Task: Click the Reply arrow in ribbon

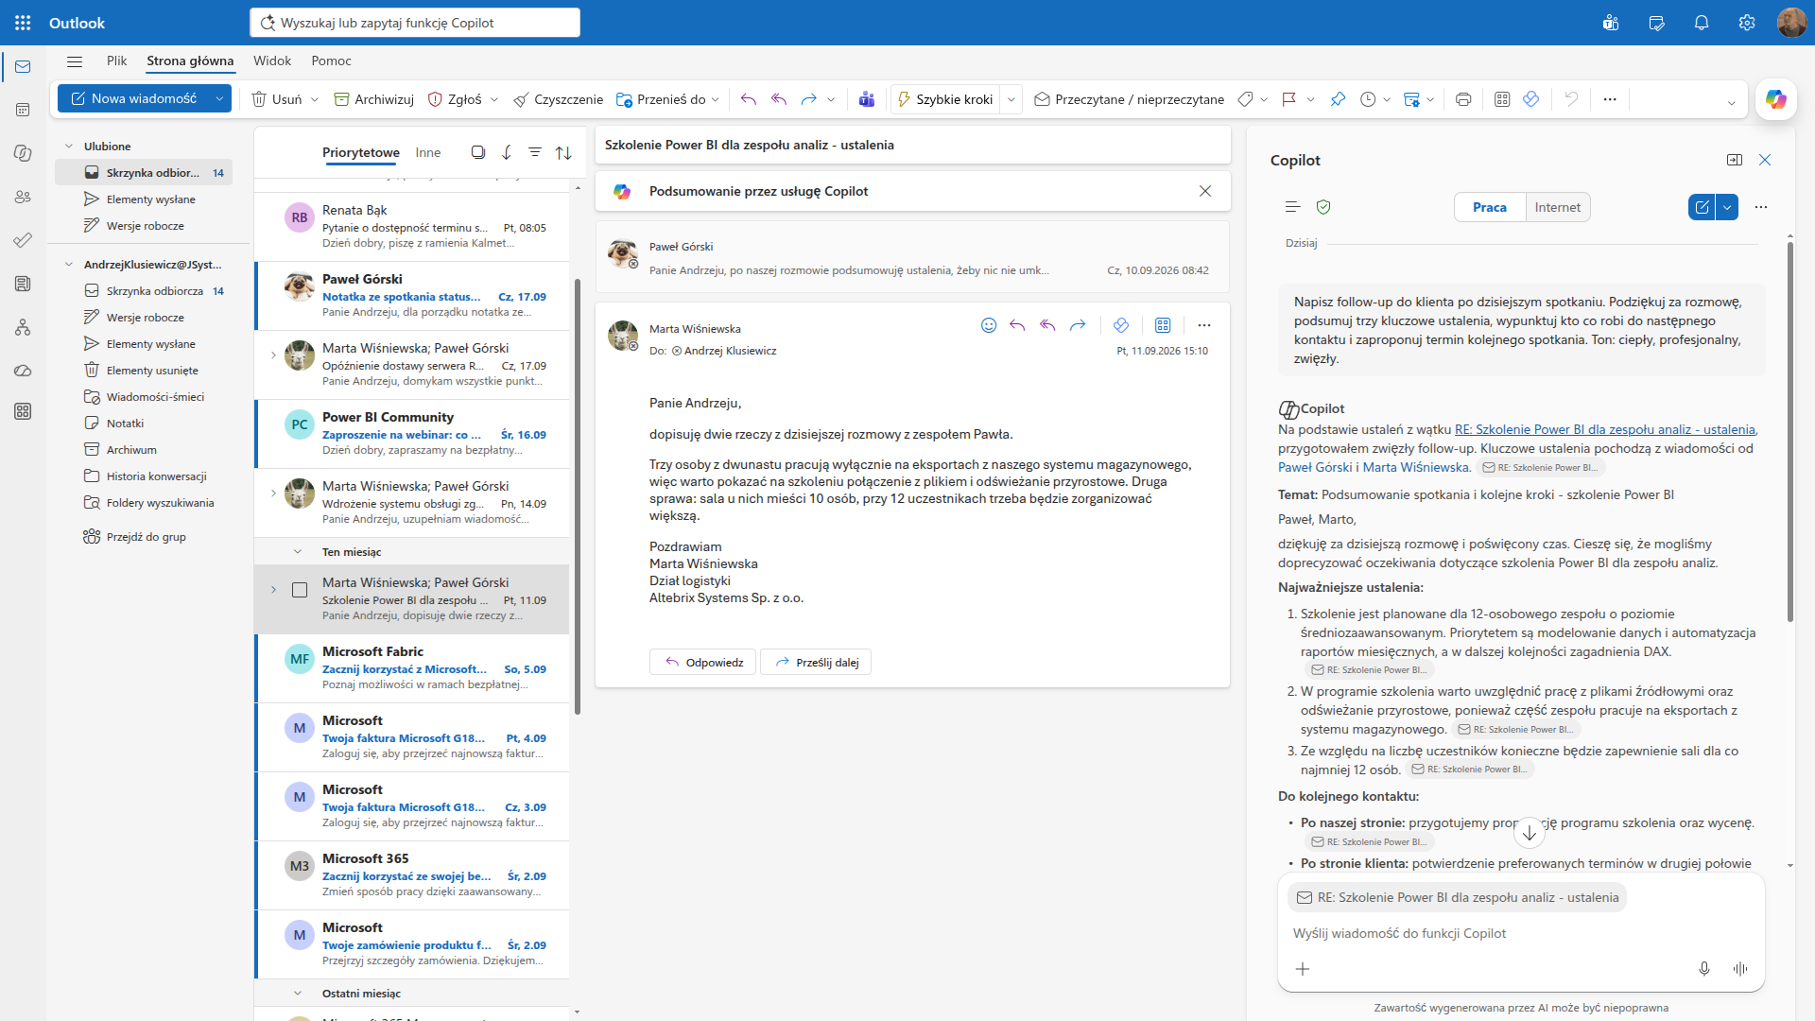Action: point(749,99)
